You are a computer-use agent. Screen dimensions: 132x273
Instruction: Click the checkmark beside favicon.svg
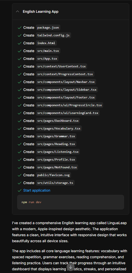pos(20,175)
